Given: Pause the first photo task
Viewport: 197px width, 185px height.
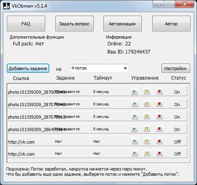Looking at the screenshot, I should point(147,92).
